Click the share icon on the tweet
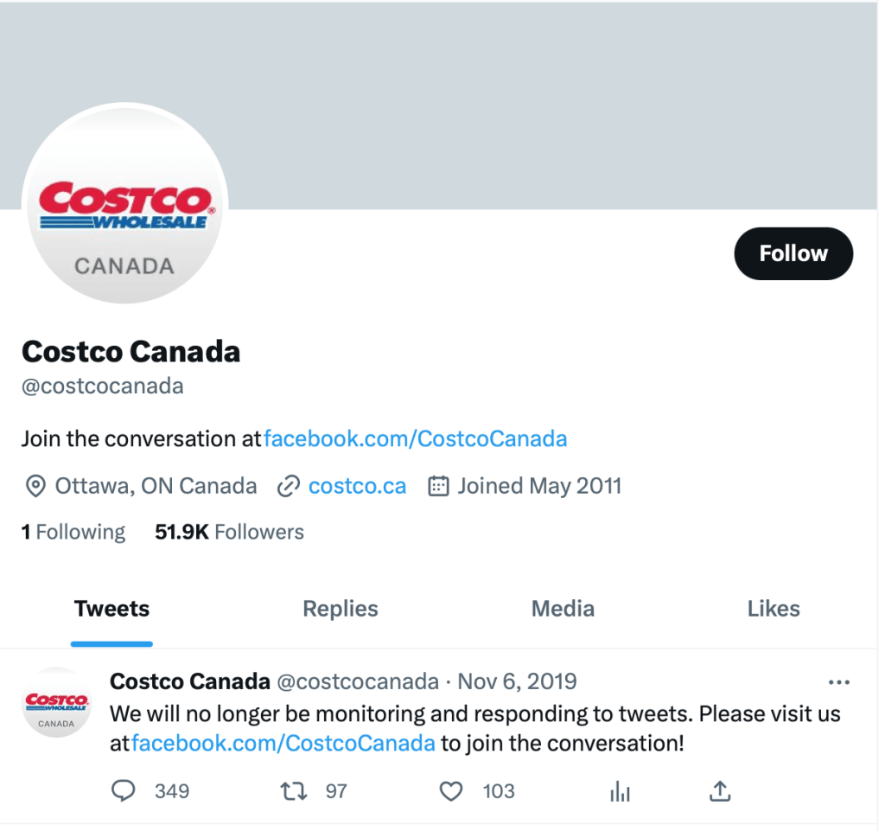Viewport: 885px width, 831px height. point(721,791)
